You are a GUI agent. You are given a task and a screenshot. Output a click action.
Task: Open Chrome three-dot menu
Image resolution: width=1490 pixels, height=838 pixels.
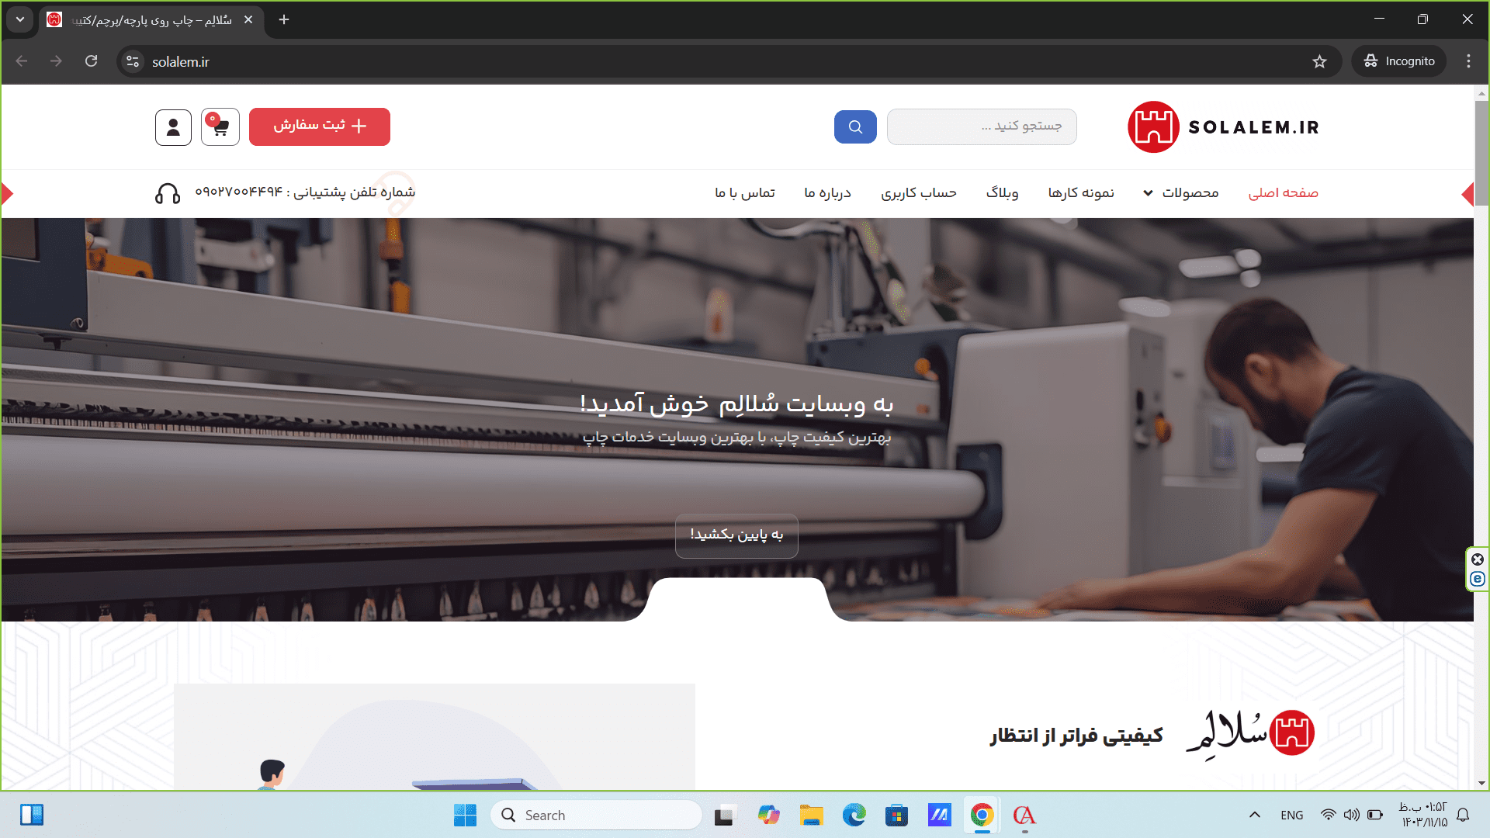click(1468, 61)
